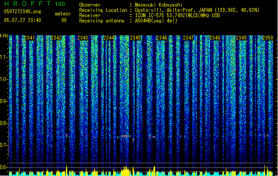Viewport: 278px width, 176px height.
Task: Click the meteor count value 86
Action: 64,20
